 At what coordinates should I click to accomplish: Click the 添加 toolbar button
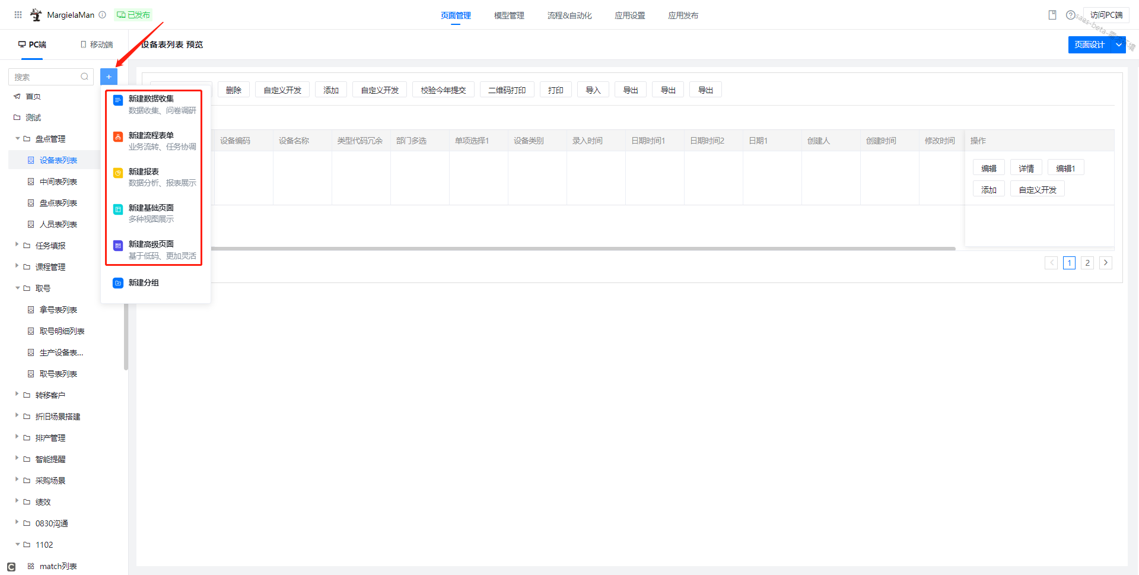coord(331,90)
